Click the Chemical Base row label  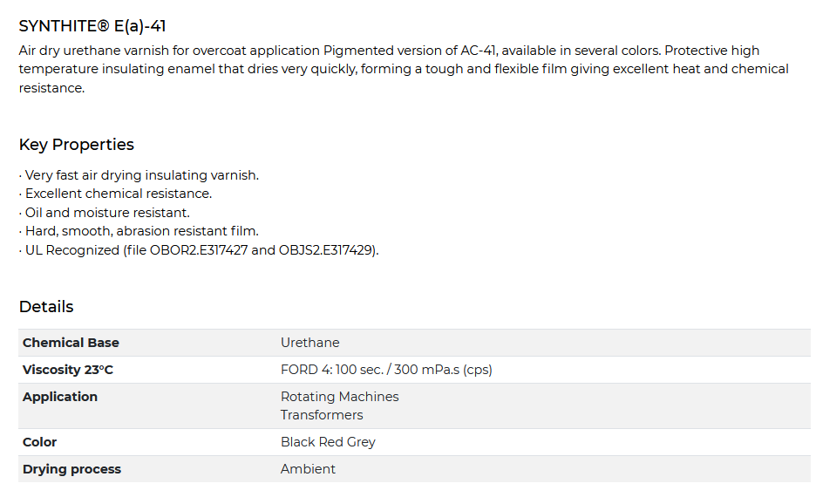click(x=71, y=343)
